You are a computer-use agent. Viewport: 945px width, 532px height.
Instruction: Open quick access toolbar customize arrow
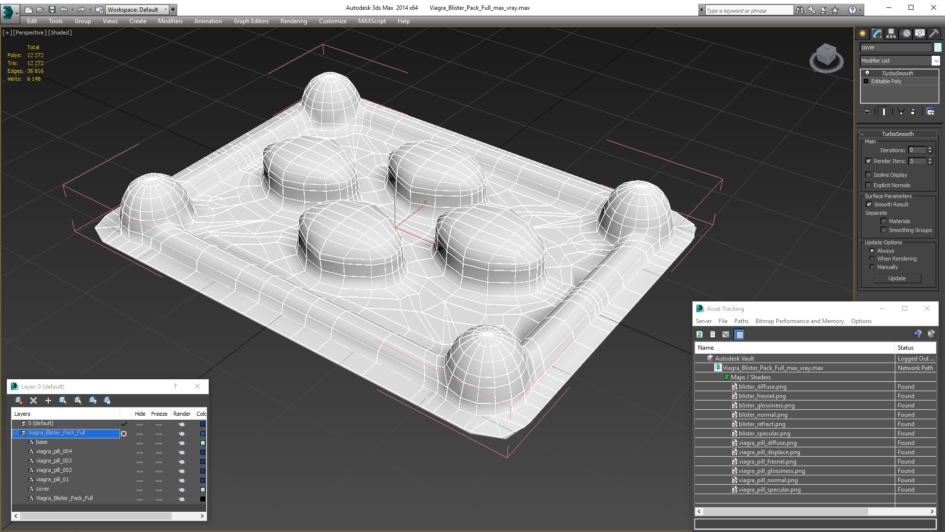tap(173, 9)
